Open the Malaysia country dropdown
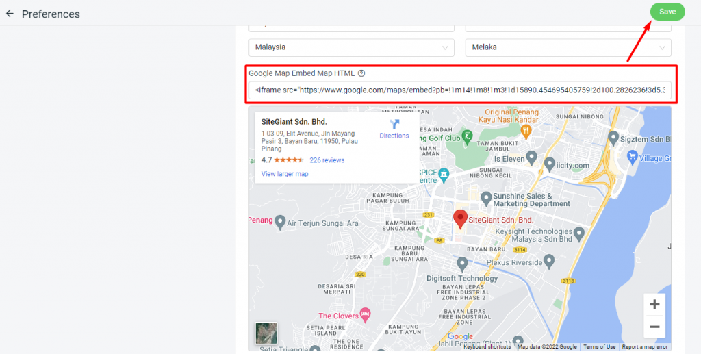Viewport: 701px width, 354px height. tap(351, 47)
